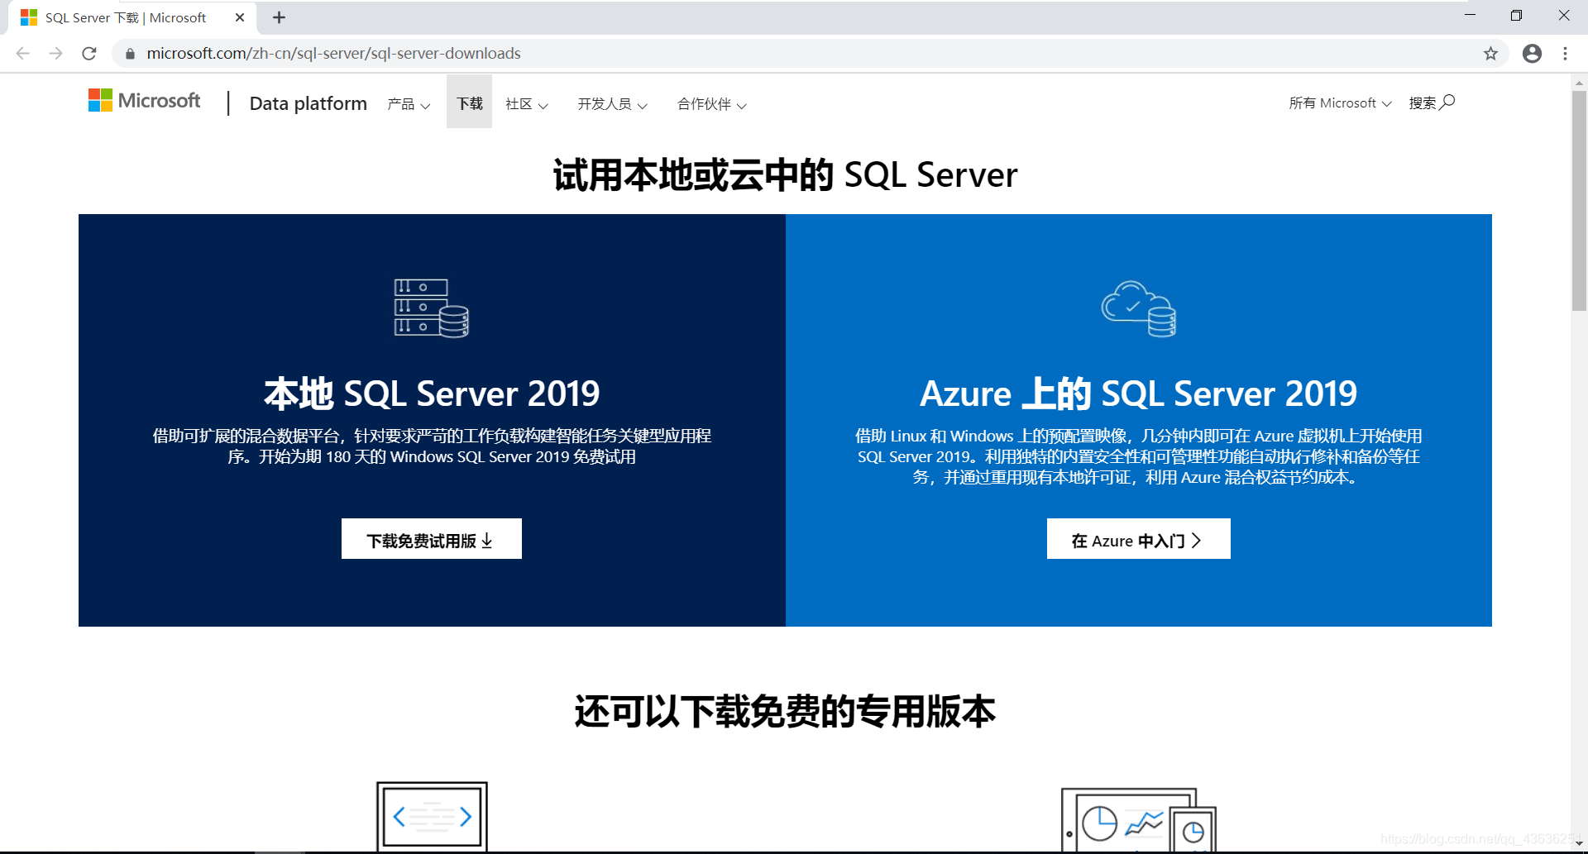Click the Azure 上的 SQL Server 2019 heading
Screen dimensions: 1588x854
[1139, 394]
